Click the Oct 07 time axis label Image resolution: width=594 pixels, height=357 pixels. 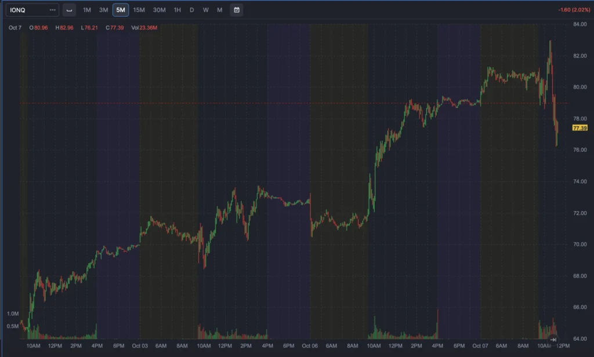click(x=480, y=346)
